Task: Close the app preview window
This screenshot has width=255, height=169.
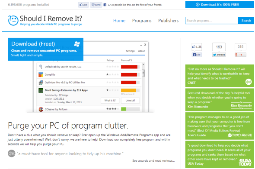Action: pyautogui.click(x=145, y=45)
